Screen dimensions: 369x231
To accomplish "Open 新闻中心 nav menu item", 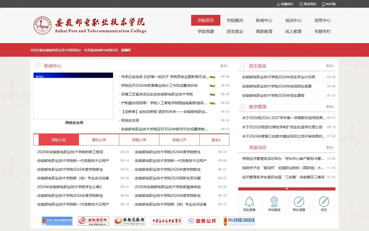I will [x=264, y=20].
